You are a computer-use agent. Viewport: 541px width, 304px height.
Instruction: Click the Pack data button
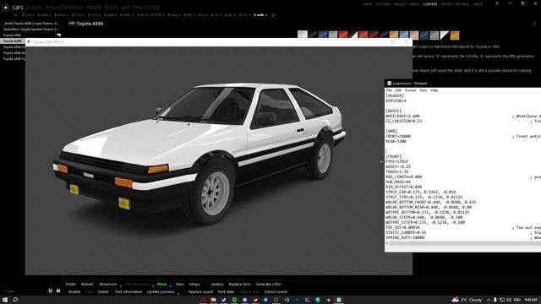pos(226,291)
